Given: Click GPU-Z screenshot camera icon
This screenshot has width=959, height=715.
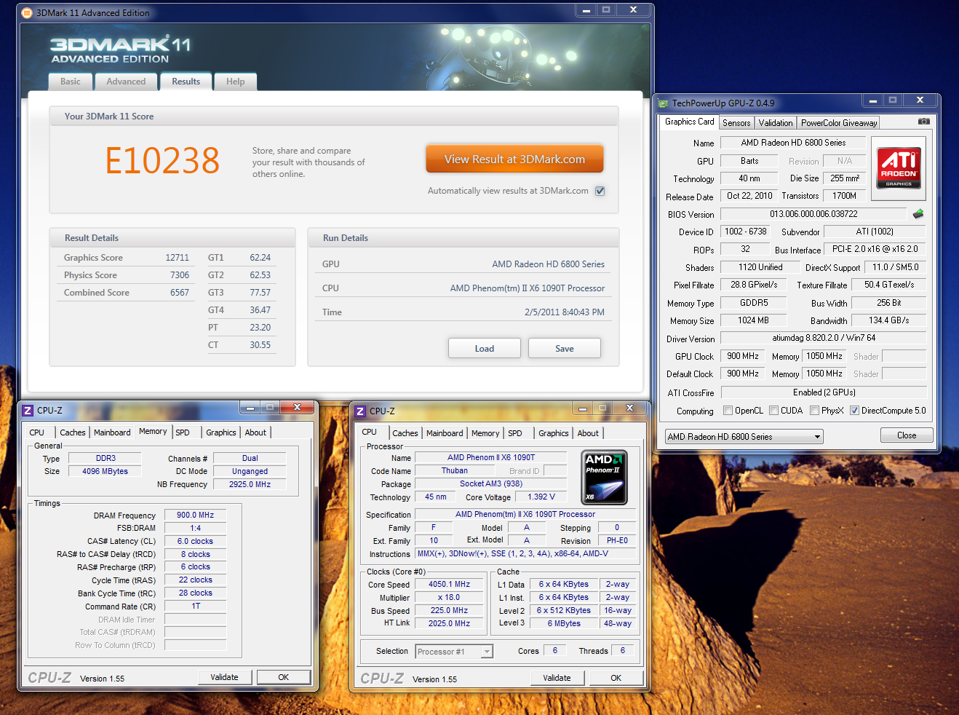Looking at the screenshot, I should (x=923, y=122).
